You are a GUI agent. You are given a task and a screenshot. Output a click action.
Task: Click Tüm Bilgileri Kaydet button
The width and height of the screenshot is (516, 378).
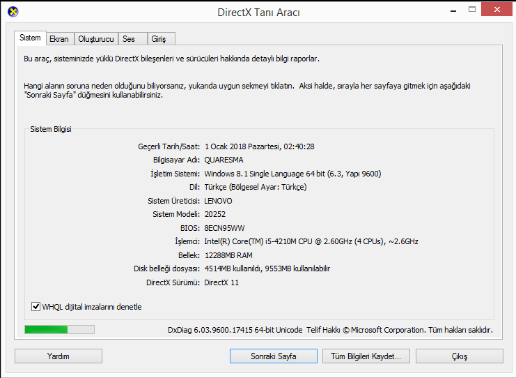(x=366, y=356)
